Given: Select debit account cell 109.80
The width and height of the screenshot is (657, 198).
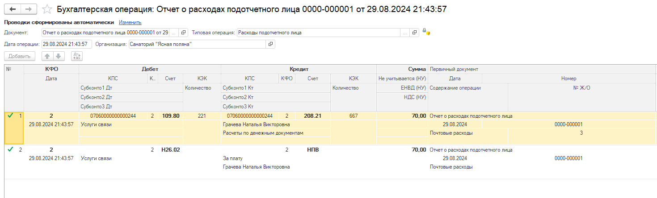Looking at the screenshot, I should pyautogui.click(x=170, y=116).
